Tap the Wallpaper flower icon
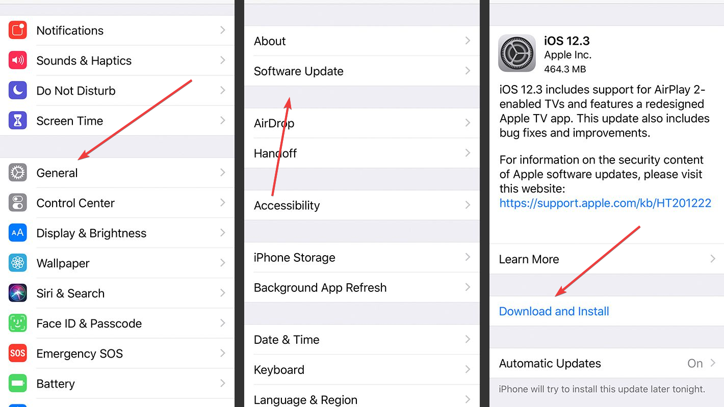Viewport: 724px width, 407px height. point(18,263)
